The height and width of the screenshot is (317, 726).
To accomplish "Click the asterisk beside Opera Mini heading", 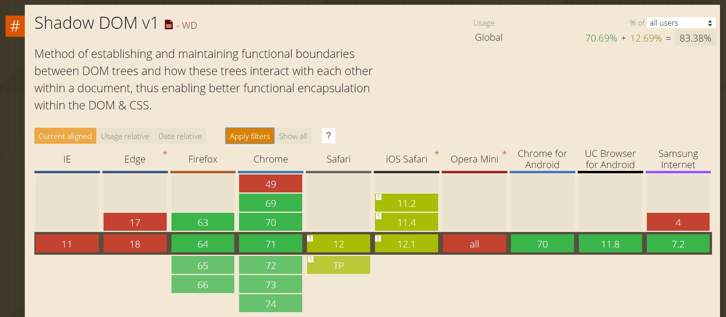I will coord(505,153).
